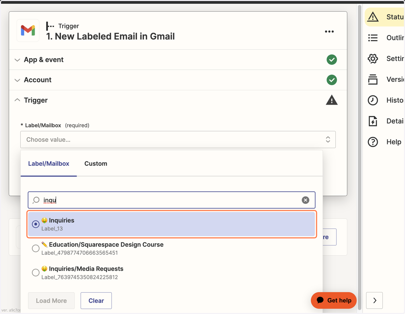Click the green checkmark beside App & event
The image size is (405, 314).
pyautogui.click(x=332, y=60)
